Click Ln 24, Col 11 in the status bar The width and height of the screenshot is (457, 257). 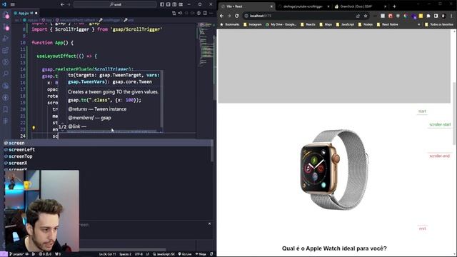[107, 254]
